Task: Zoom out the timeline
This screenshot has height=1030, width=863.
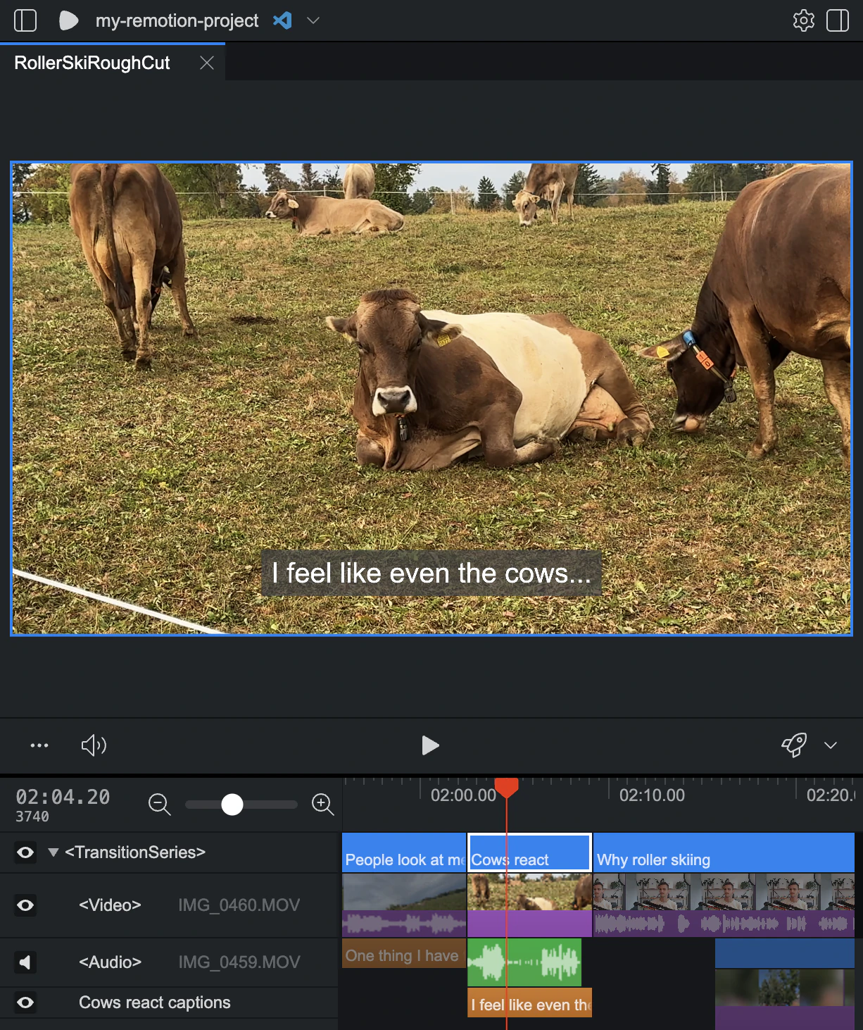Action: pyautogui.click(x=160, y=804)
